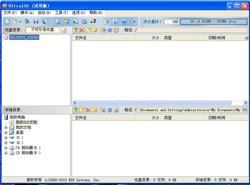Click the 不可引导光盘 boot type field
This screenshot has width=250, height=185.
pyautogui.click(x=42, y=30)
